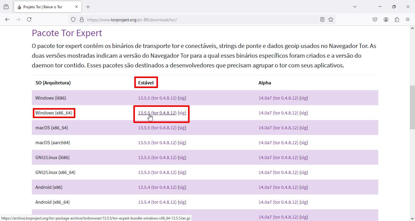The image size is (415, 221).
Task: Open sig link for stable Windows (x86_64)
Action: [182, 113]
